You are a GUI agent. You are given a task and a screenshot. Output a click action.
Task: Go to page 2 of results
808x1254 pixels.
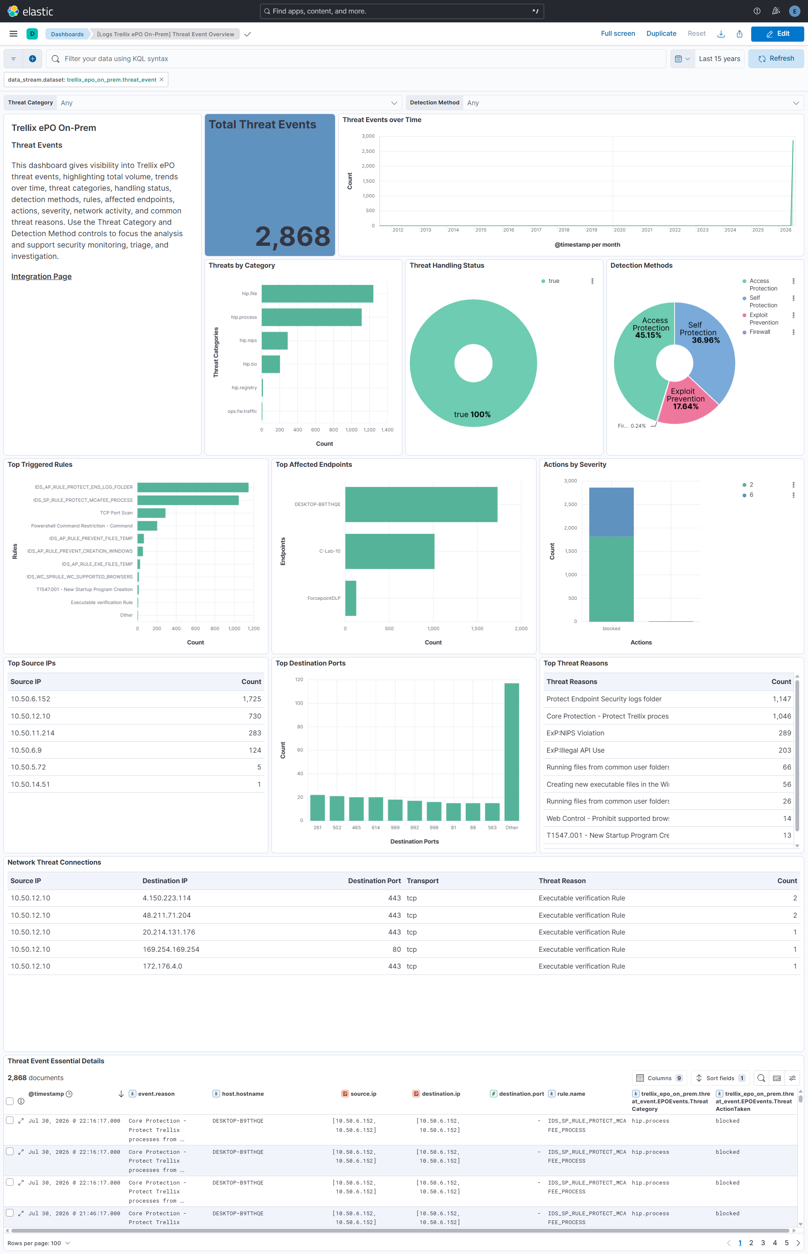[x=751, y=1243]
